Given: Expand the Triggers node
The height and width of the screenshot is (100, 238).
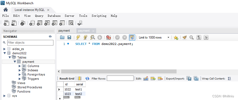Looking at the screenshot, I should click(19, 79).
